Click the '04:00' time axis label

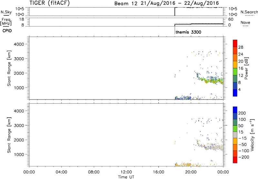click(61, 172)
